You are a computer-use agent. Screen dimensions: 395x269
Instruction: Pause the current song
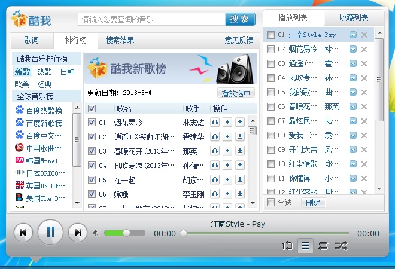(50, 232)
